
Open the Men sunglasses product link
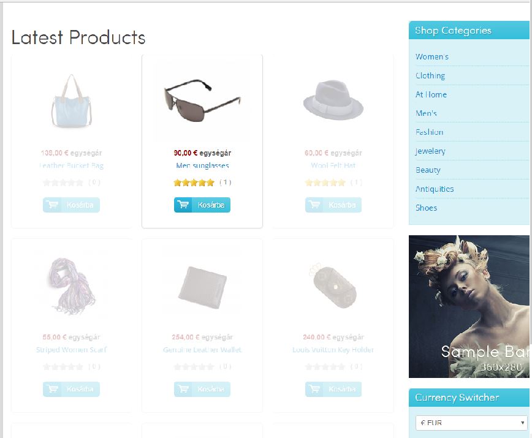pos(202,165)
